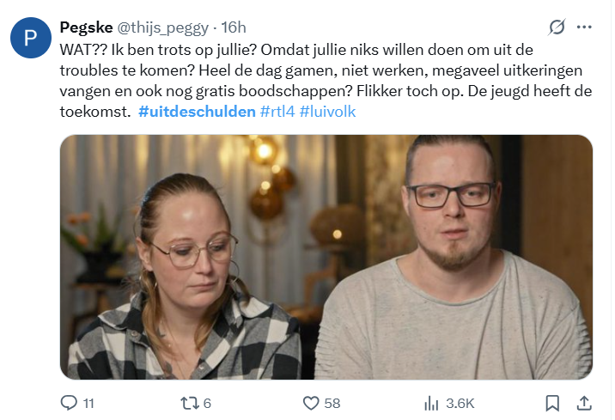The height and width of the screenshot is (420, 615).
Task: Open the Pegske display name profile link
Action: pos(86,27)
